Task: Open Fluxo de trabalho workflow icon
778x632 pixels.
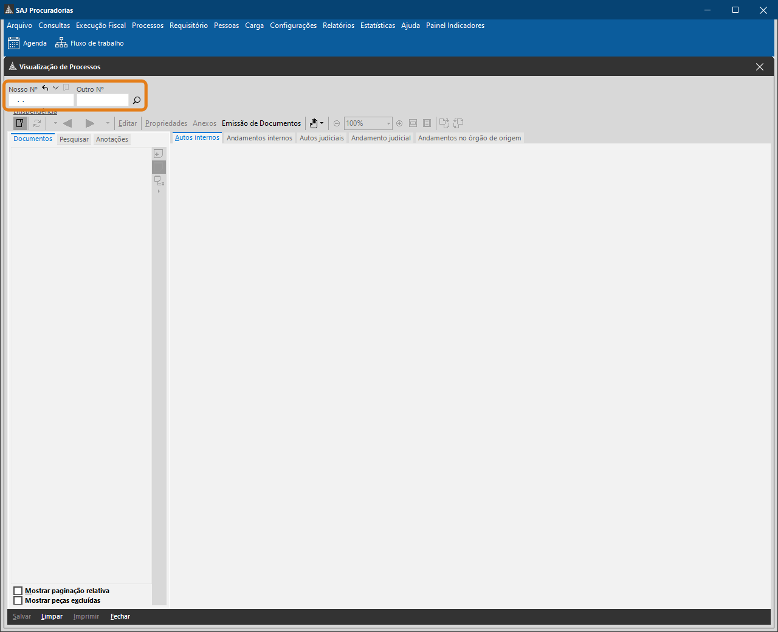Action: tap(61, 43)
